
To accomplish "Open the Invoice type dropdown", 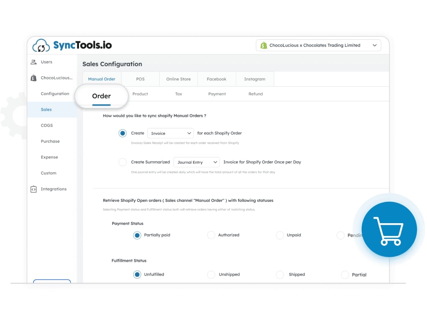I will coord(170,133).
